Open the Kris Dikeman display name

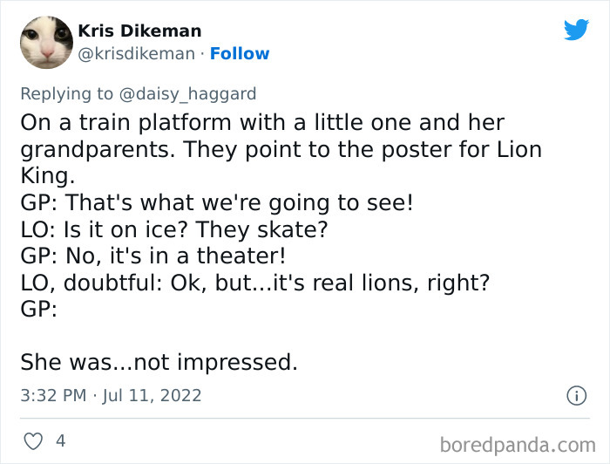[140, 31]
